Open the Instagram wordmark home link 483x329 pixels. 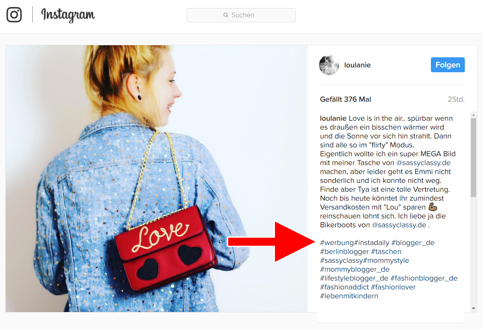[x=68, y=15]
